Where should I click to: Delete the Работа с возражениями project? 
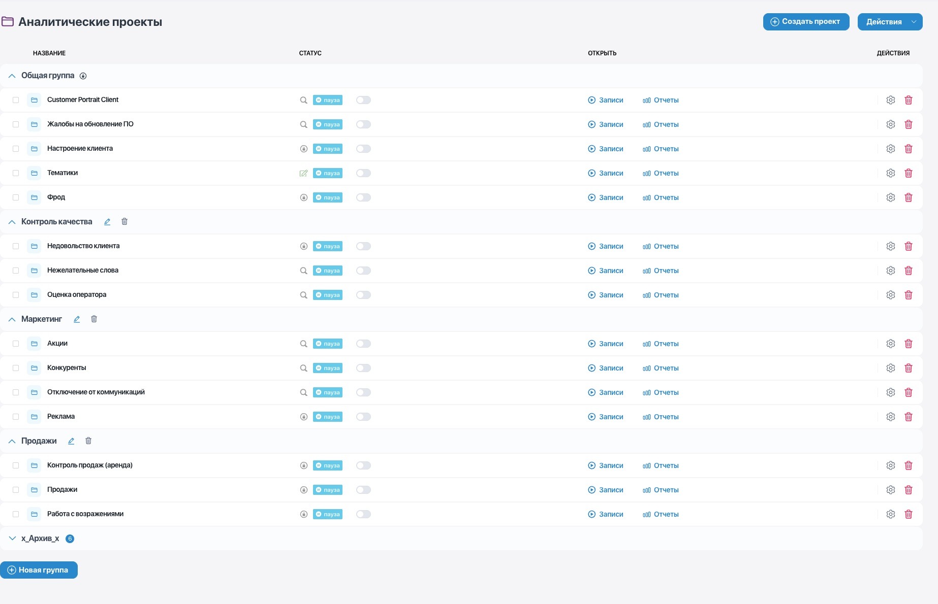(909, 514)
